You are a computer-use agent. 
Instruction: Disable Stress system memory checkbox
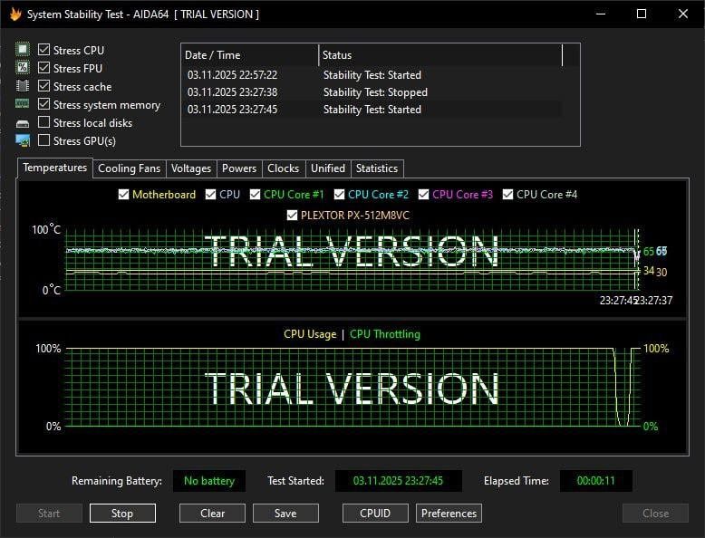tap(43, 104)
